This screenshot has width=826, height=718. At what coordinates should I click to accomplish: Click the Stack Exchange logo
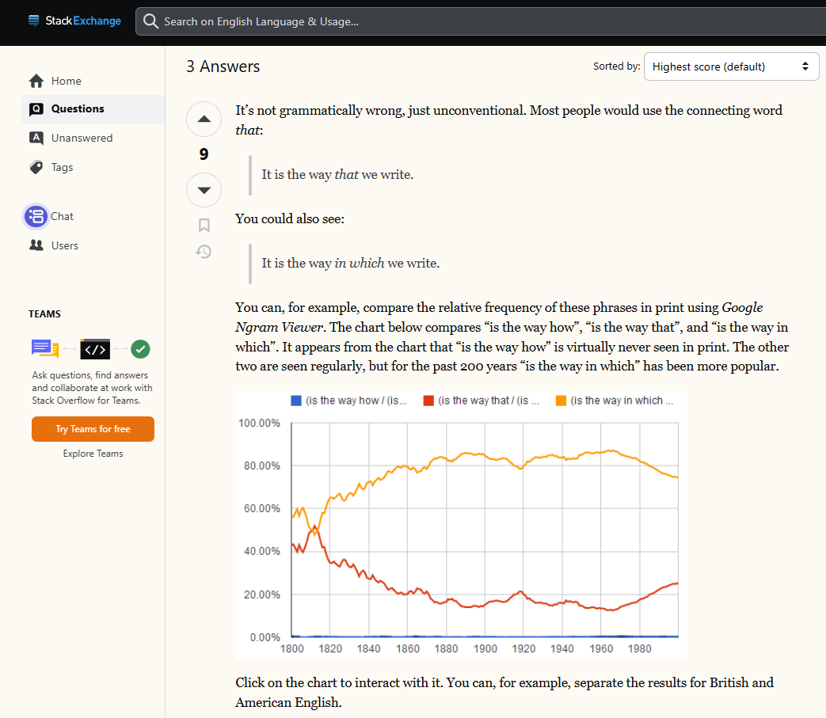coord(74,21)
